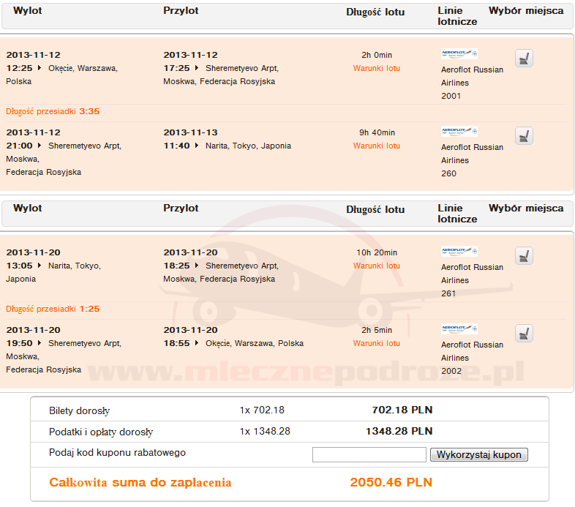Image resolution: width=575 pixels, height=507 pixels.
Task: Show Warunki lotu for the 2h 5min flight
Action: [376, 343]
